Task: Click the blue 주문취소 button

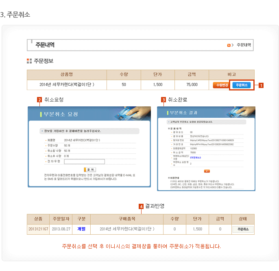Action: (242, 85)
